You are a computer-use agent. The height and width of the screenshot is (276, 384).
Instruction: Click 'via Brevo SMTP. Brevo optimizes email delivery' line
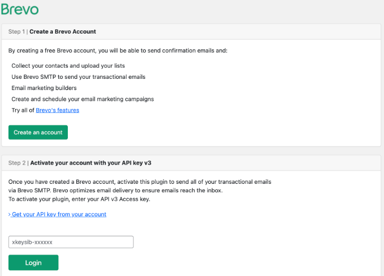(115, 190)
